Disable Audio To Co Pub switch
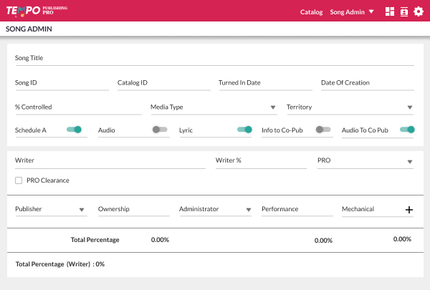430x290 pixels. tap(407, 130)
